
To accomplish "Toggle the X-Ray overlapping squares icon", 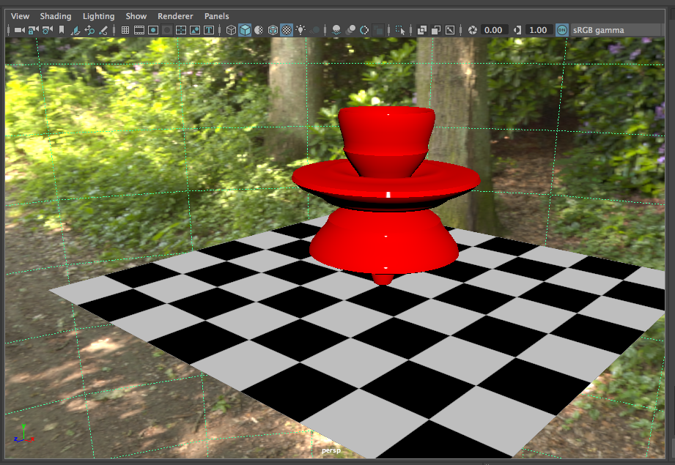I will (x=422, y=30).
